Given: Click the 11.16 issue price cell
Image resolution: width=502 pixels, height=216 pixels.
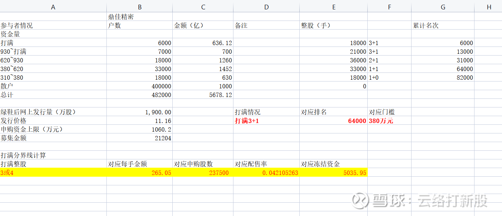Looking at the screenshot, I should pyautogui.click(x=140, y=120).
